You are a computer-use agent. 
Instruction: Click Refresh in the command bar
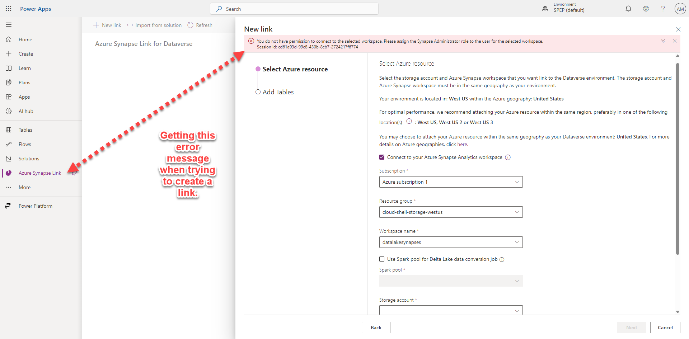pos(200,25)
